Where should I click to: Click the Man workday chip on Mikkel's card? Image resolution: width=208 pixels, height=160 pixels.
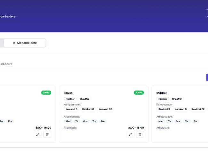(161, 121)
